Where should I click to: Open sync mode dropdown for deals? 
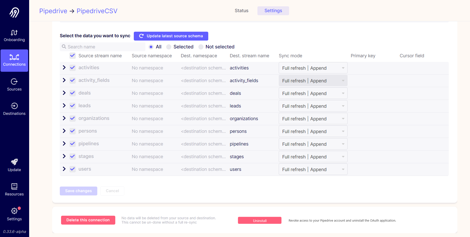(x=313, y=93)
